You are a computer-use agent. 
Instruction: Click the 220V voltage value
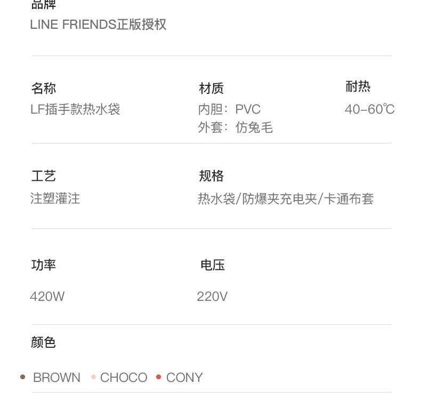tap(212, 297)
